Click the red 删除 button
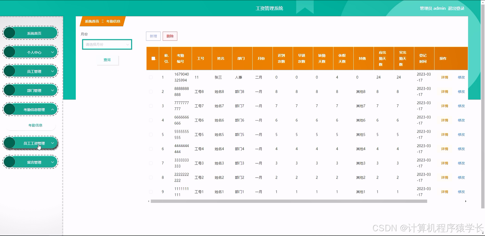This screenshot has height=236, width=485. coord(170,36)
